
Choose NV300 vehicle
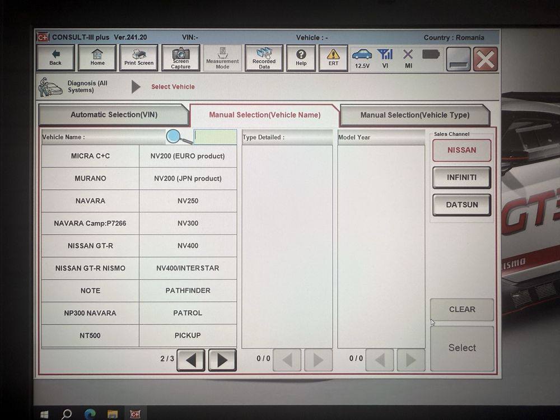point(188,223)
